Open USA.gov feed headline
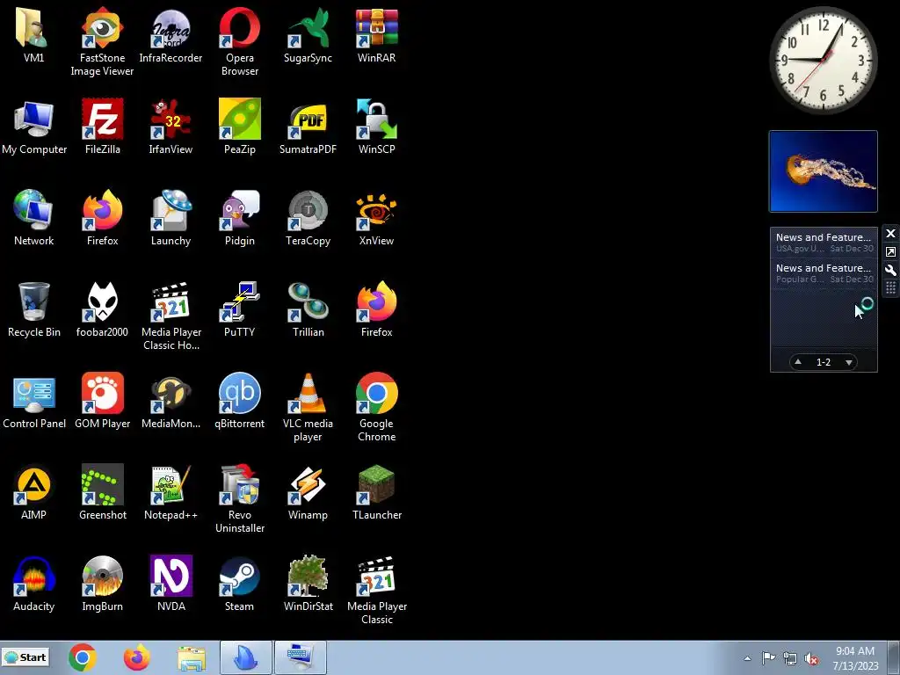Screen dimensions: 900x675 (824, 243)
